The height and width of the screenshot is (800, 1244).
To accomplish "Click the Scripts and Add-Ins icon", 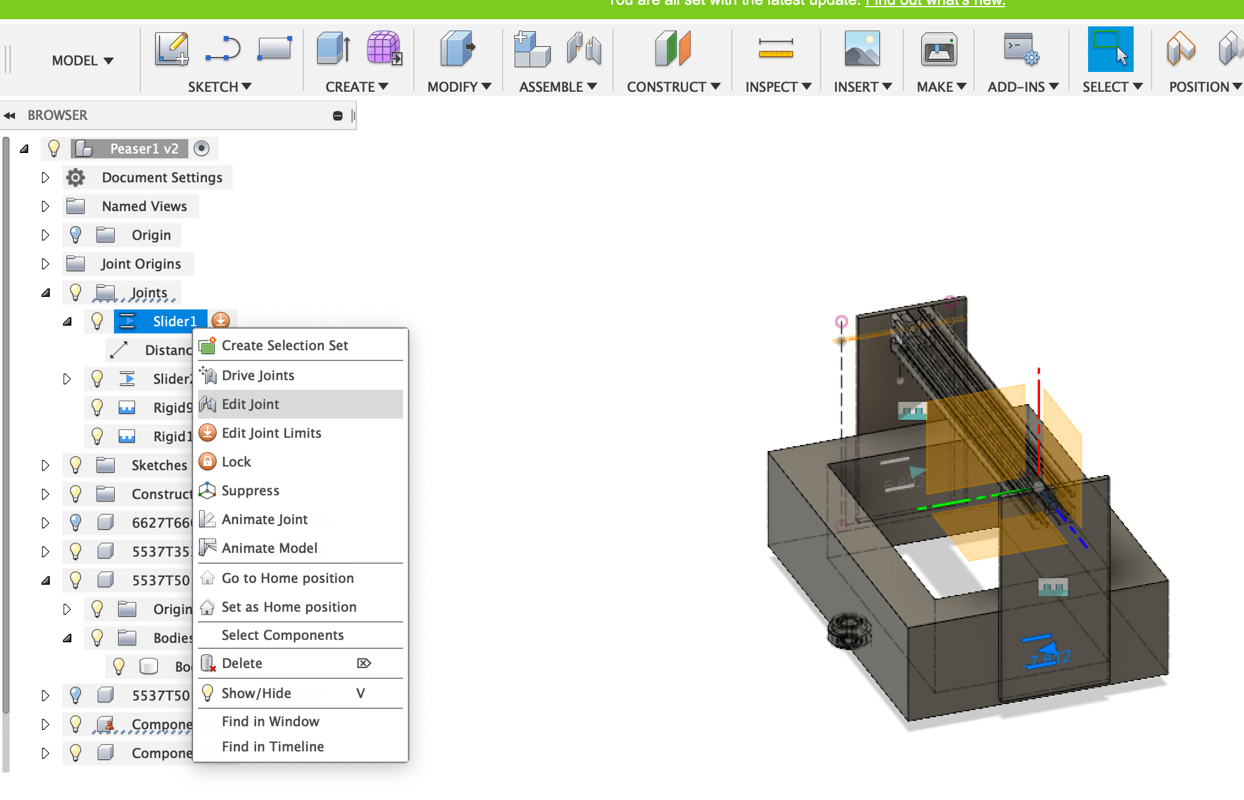I will pos(1021,49).
